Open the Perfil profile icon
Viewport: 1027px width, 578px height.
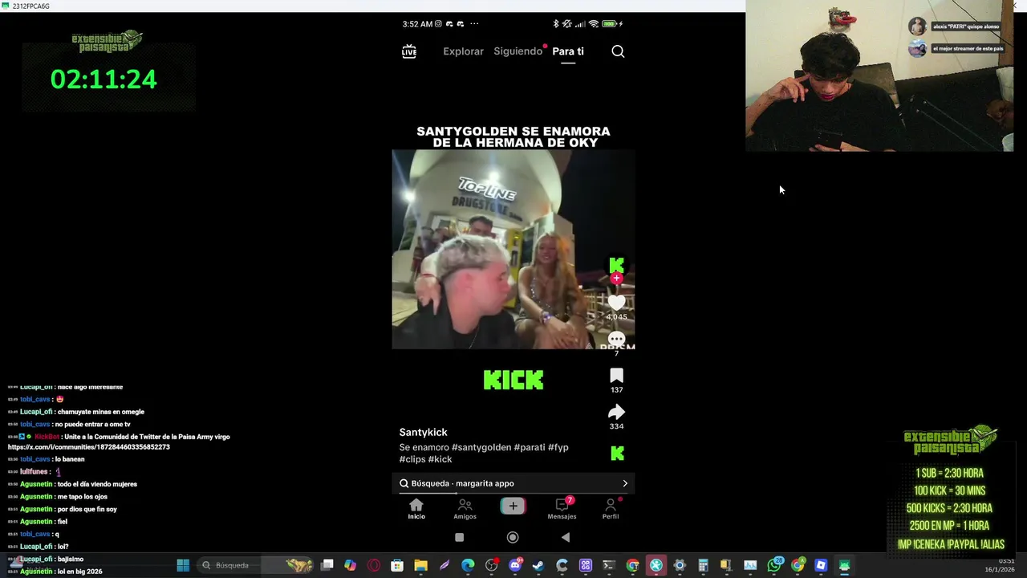(x=611, y=505)
